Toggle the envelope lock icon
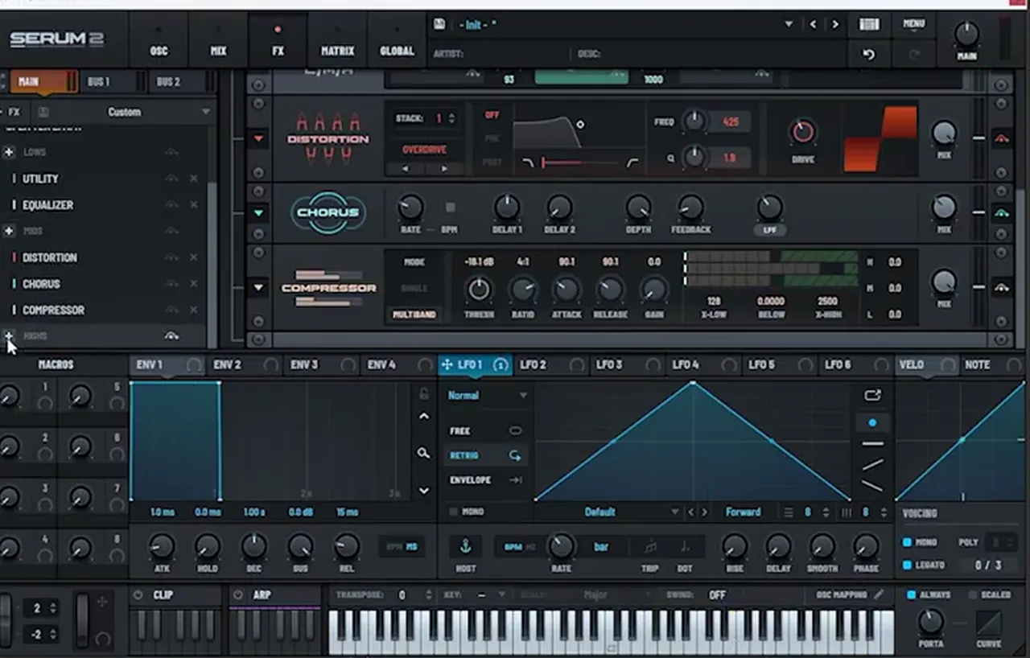The height and width of the screenshot is (658, 1030). [424, 394]
